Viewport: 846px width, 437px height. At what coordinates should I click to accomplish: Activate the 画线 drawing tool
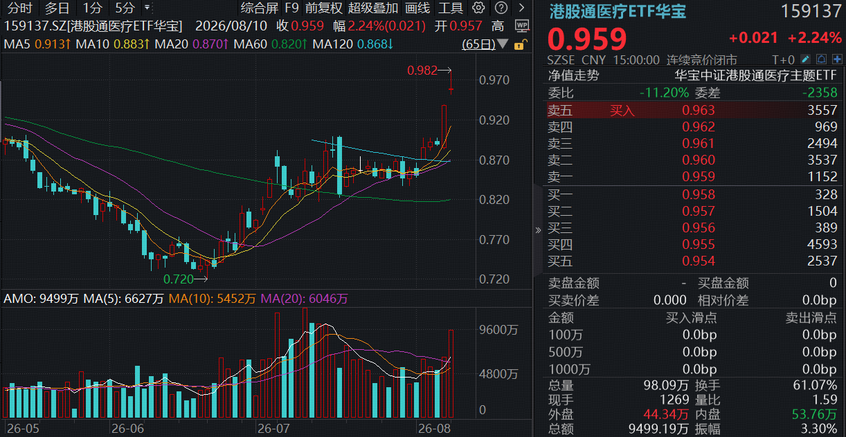(x=417, y=8)
